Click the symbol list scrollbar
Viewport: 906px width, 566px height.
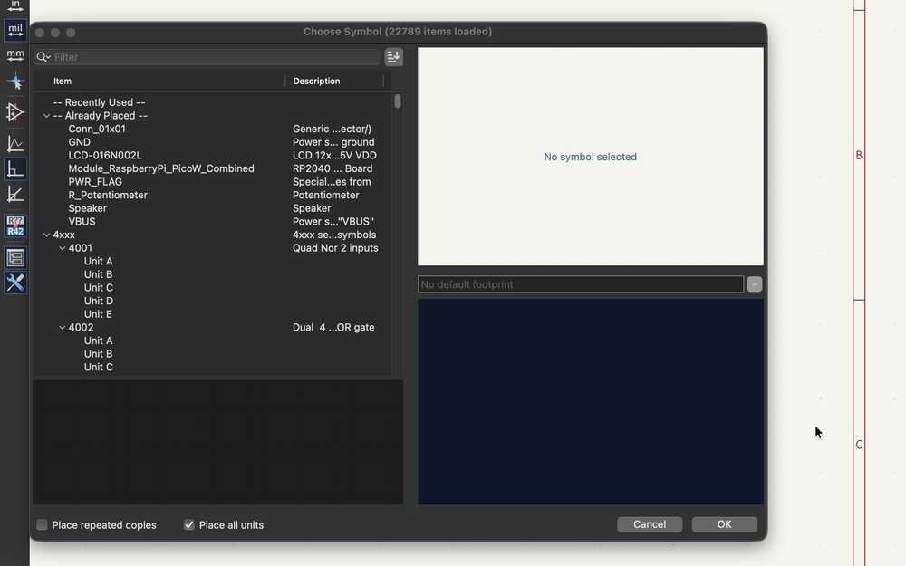[x=396, y=101]
